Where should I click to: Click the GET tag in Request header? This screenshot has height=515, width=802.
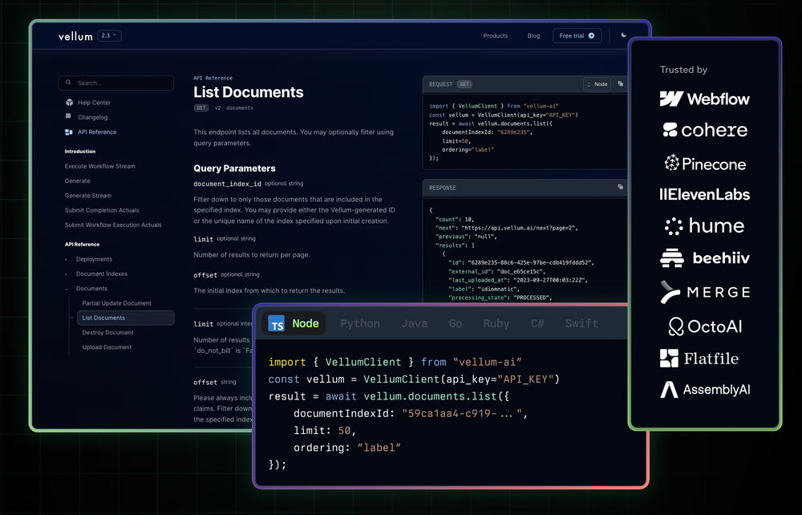pyautogui.click(x=464, y=84)
